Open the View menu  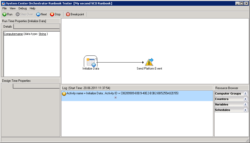click(x=12, y=8)
